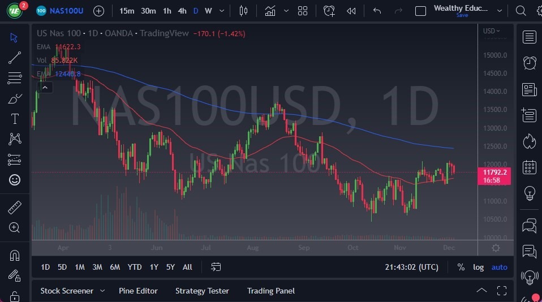Open the Fibonacci retracement tools
The width and height of the screenshot is (542, 302).
tap(14, 78)
